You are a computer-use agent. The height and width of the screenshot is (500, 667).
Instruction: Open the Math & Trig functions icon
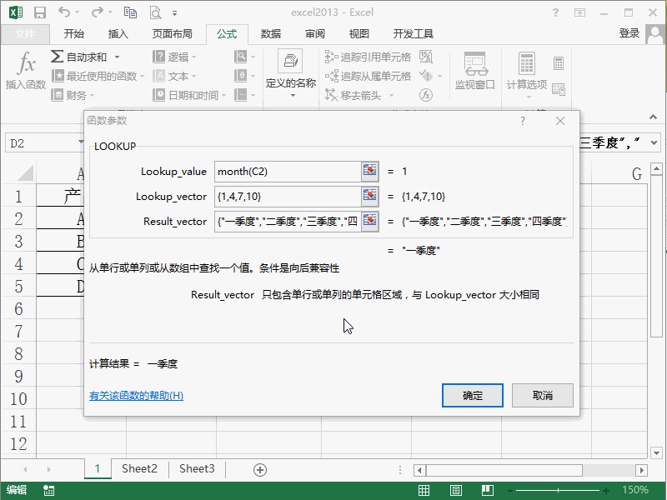[x=241, y=76]
